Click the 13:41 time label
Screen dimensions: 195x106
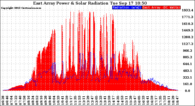(x=105, y=100)
